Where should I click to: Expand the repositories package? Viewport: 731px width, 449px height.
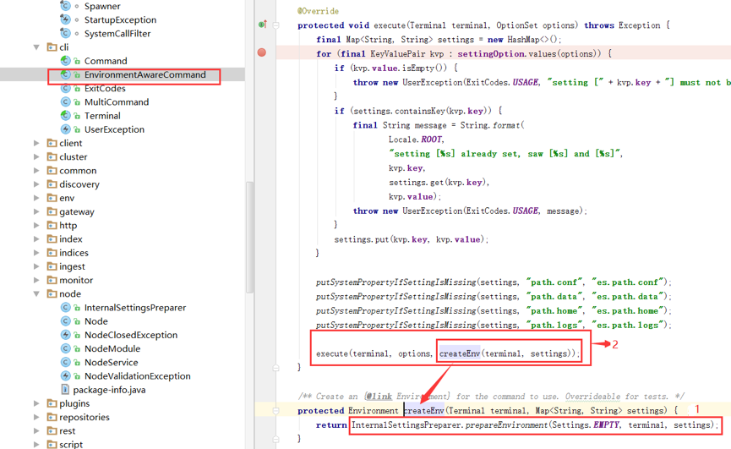coord(36,417)
